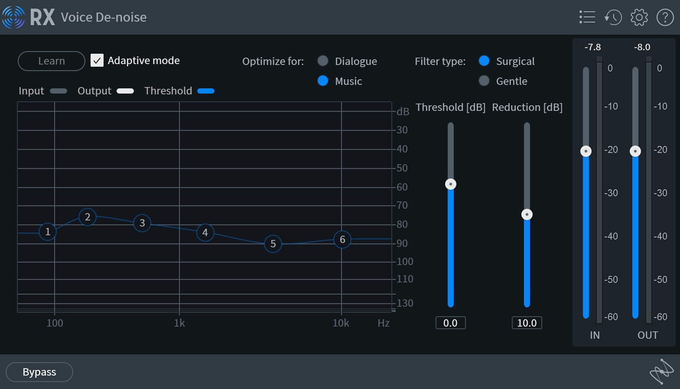Screen dimensions: 680x389
Task: Click the Threshold value field showing 0.0
Action: (451, 323)
